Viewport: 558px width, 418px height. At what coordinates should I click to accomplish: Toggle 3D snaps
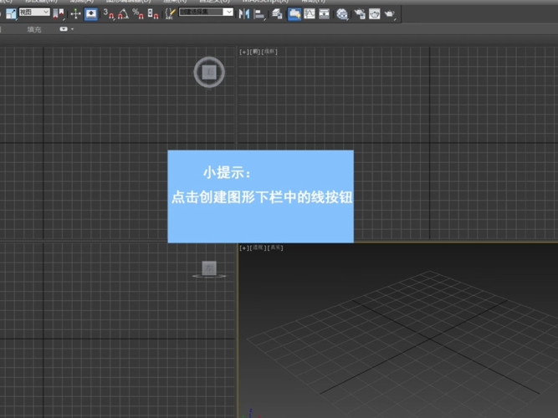click(x=109, y=14)
